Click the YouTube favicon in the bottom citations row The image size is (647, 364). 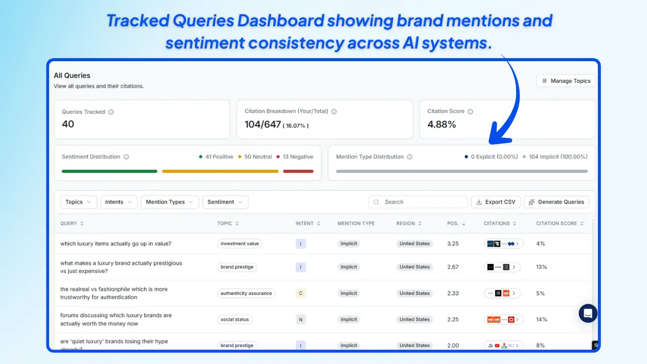[497, 345]
